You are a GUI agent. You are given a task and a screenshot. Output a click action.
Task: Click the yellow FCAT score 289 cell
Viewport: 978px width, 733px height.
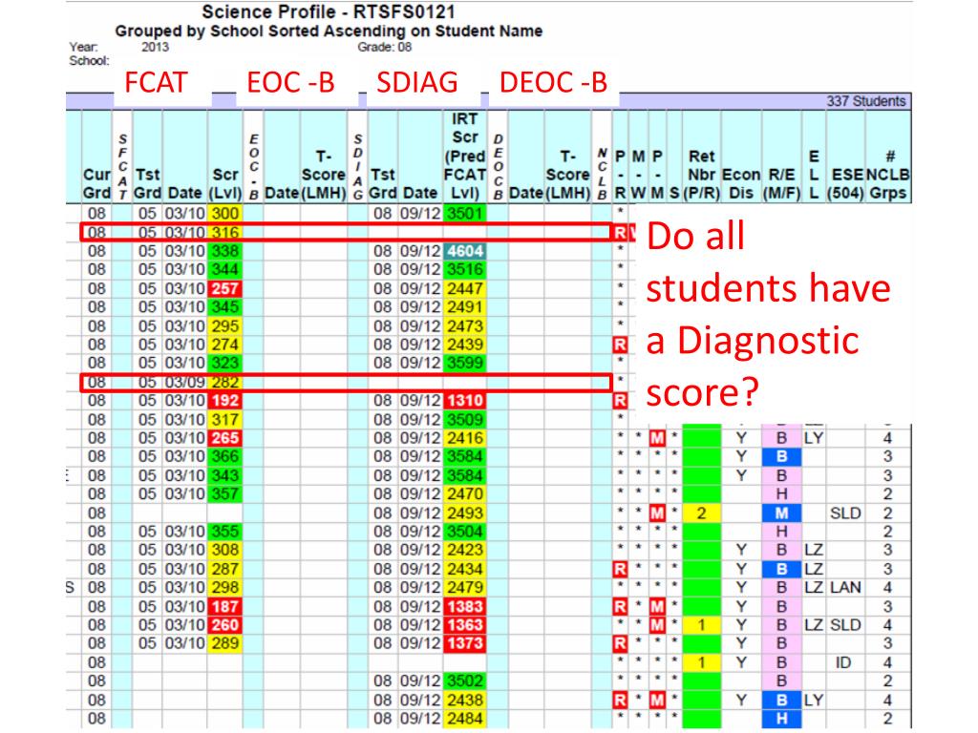click(x=224, y=643)
